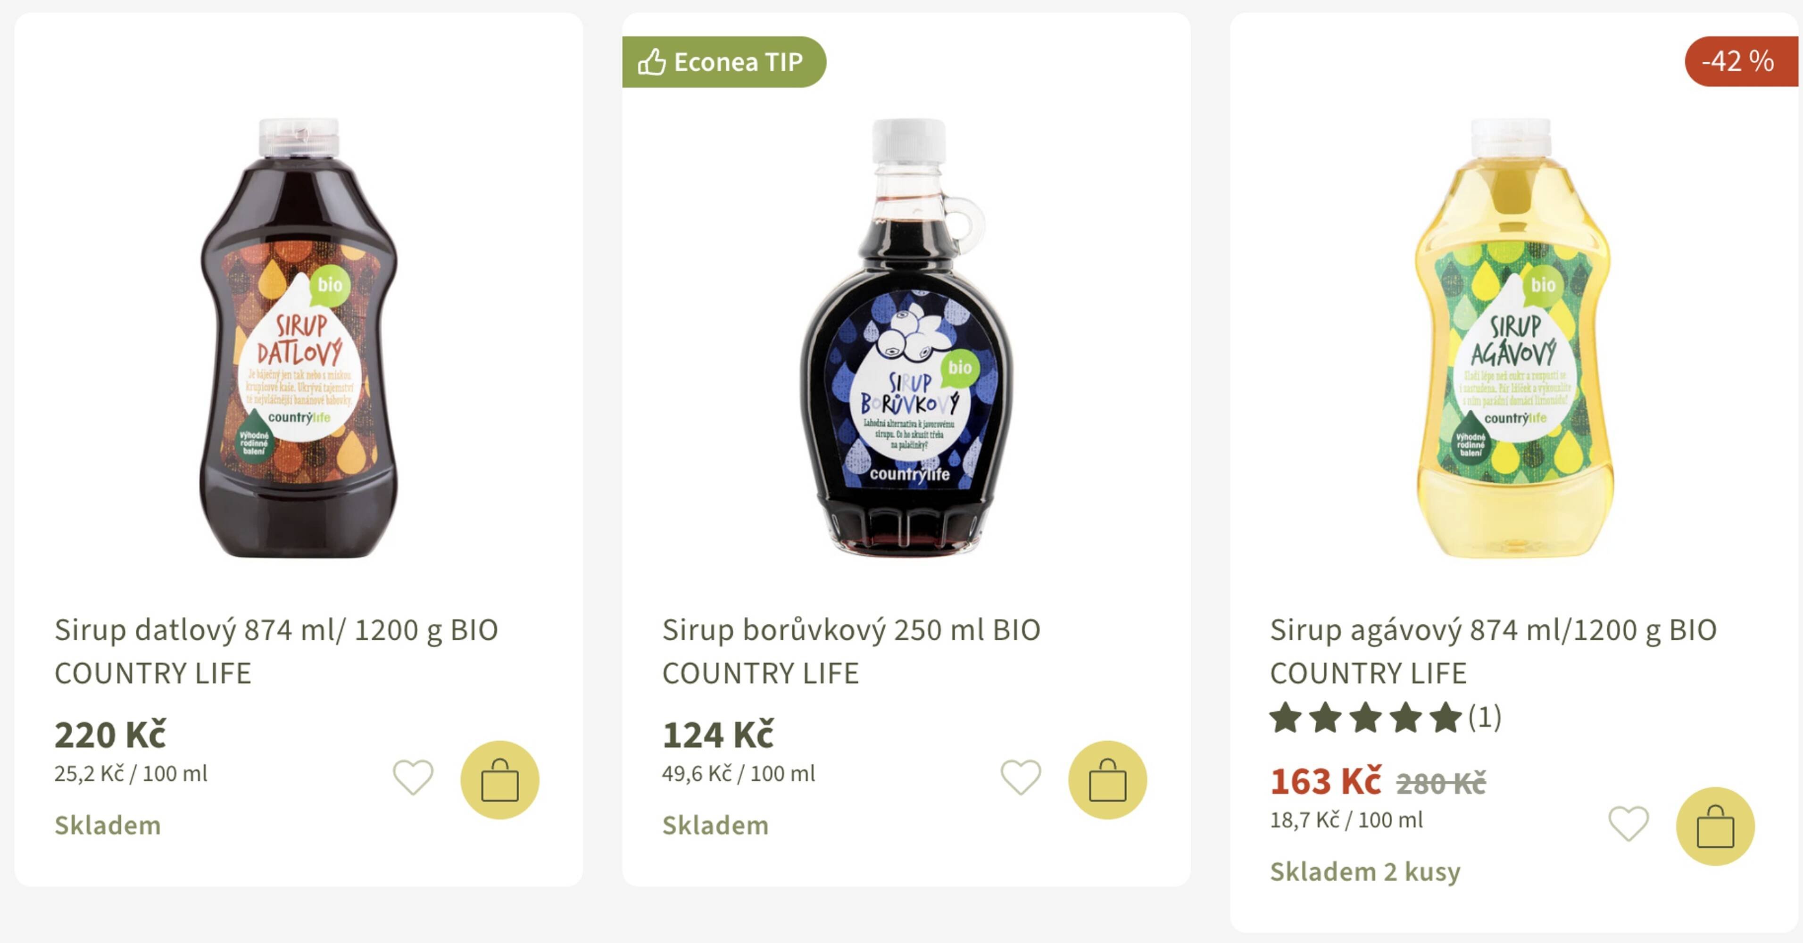1803x943 pixels.
Task: Favorite the Sirup agávový with heart
Action: (1628, 823)
